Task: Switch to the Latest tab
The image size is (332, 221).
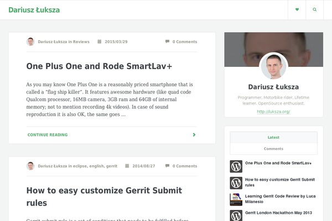Action: (x=273, y=138)
